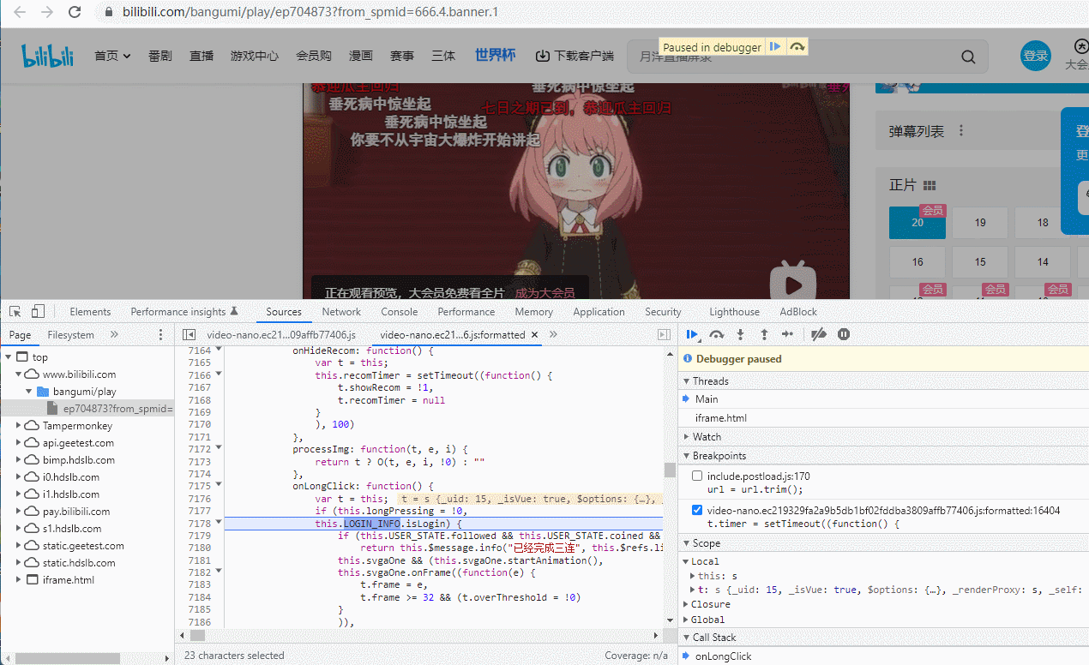Expand the Tampermonkey tree node
The width and height of the screenshot is (1089, 665).
point(20,426)
